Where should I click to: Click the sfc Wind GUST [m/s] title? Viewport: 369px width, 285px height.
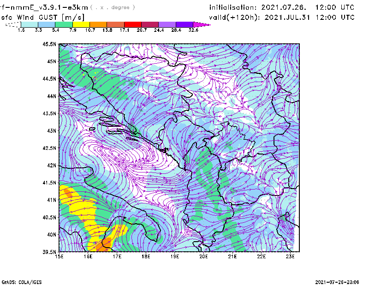coord(42,18)
